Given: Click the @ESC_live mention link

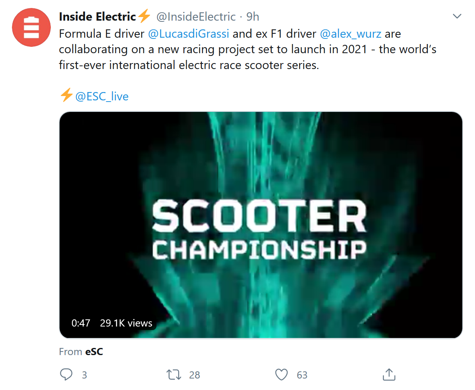Looking at the screenshot, I should pyautogui.click(x=102, y=96).
